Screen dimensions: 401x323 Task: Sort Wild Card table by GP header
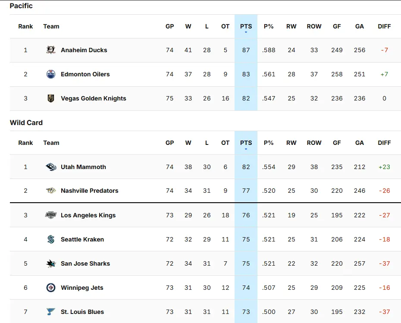click(x=169, y=143)
